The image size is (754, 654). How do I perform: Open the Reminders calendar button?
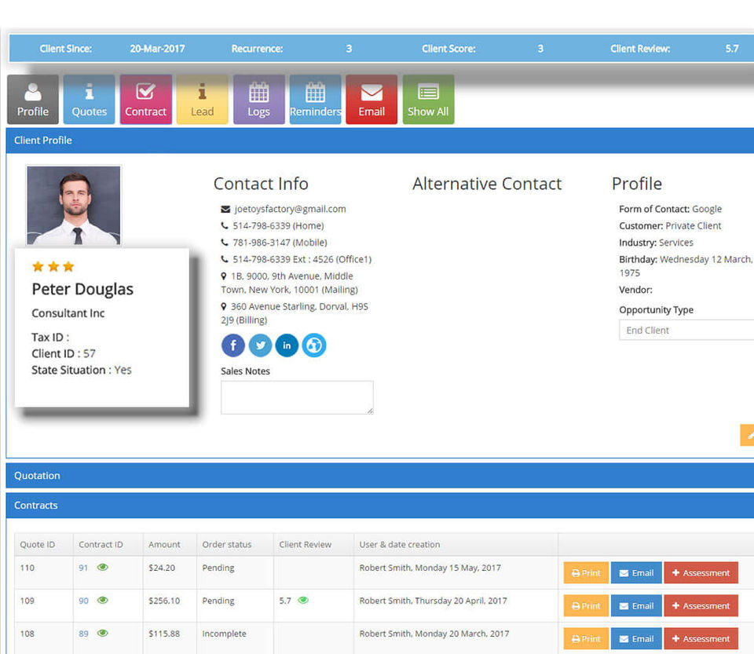315,99
